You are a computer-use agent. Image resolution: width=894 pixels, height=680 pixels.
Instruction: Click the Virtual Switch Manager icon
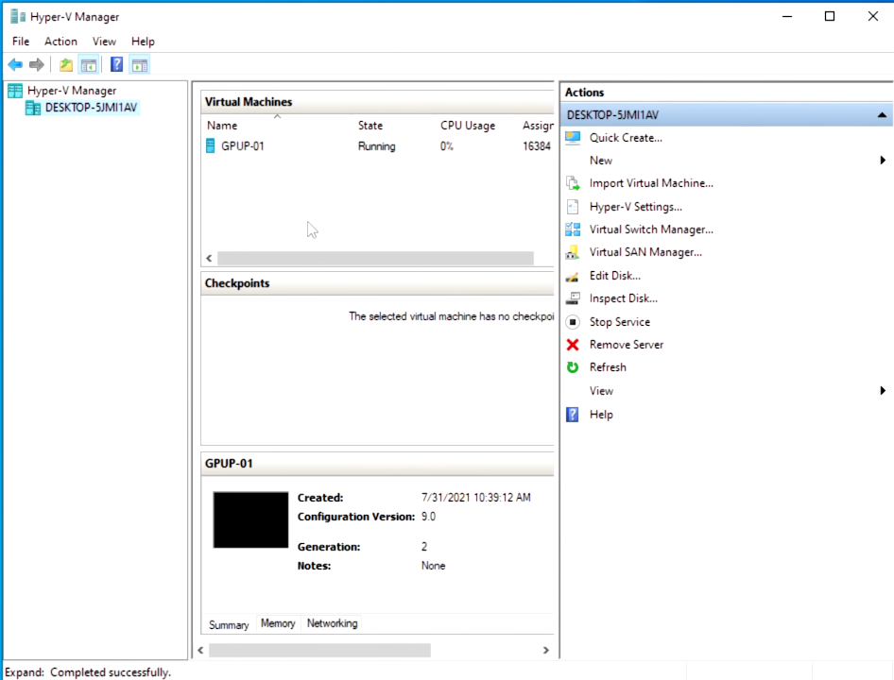click(573, 229)
